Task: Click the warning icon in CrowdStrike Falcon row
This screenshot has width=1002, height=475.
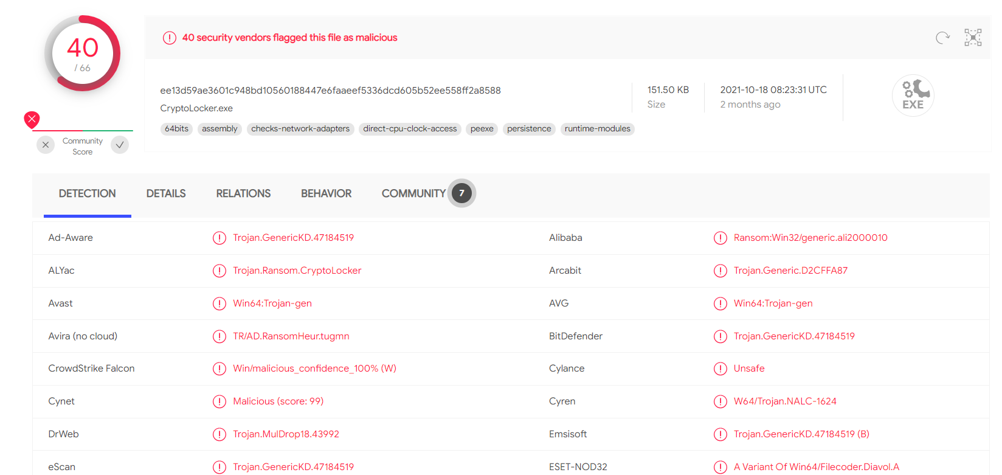Action: click(x=219, y=369)
